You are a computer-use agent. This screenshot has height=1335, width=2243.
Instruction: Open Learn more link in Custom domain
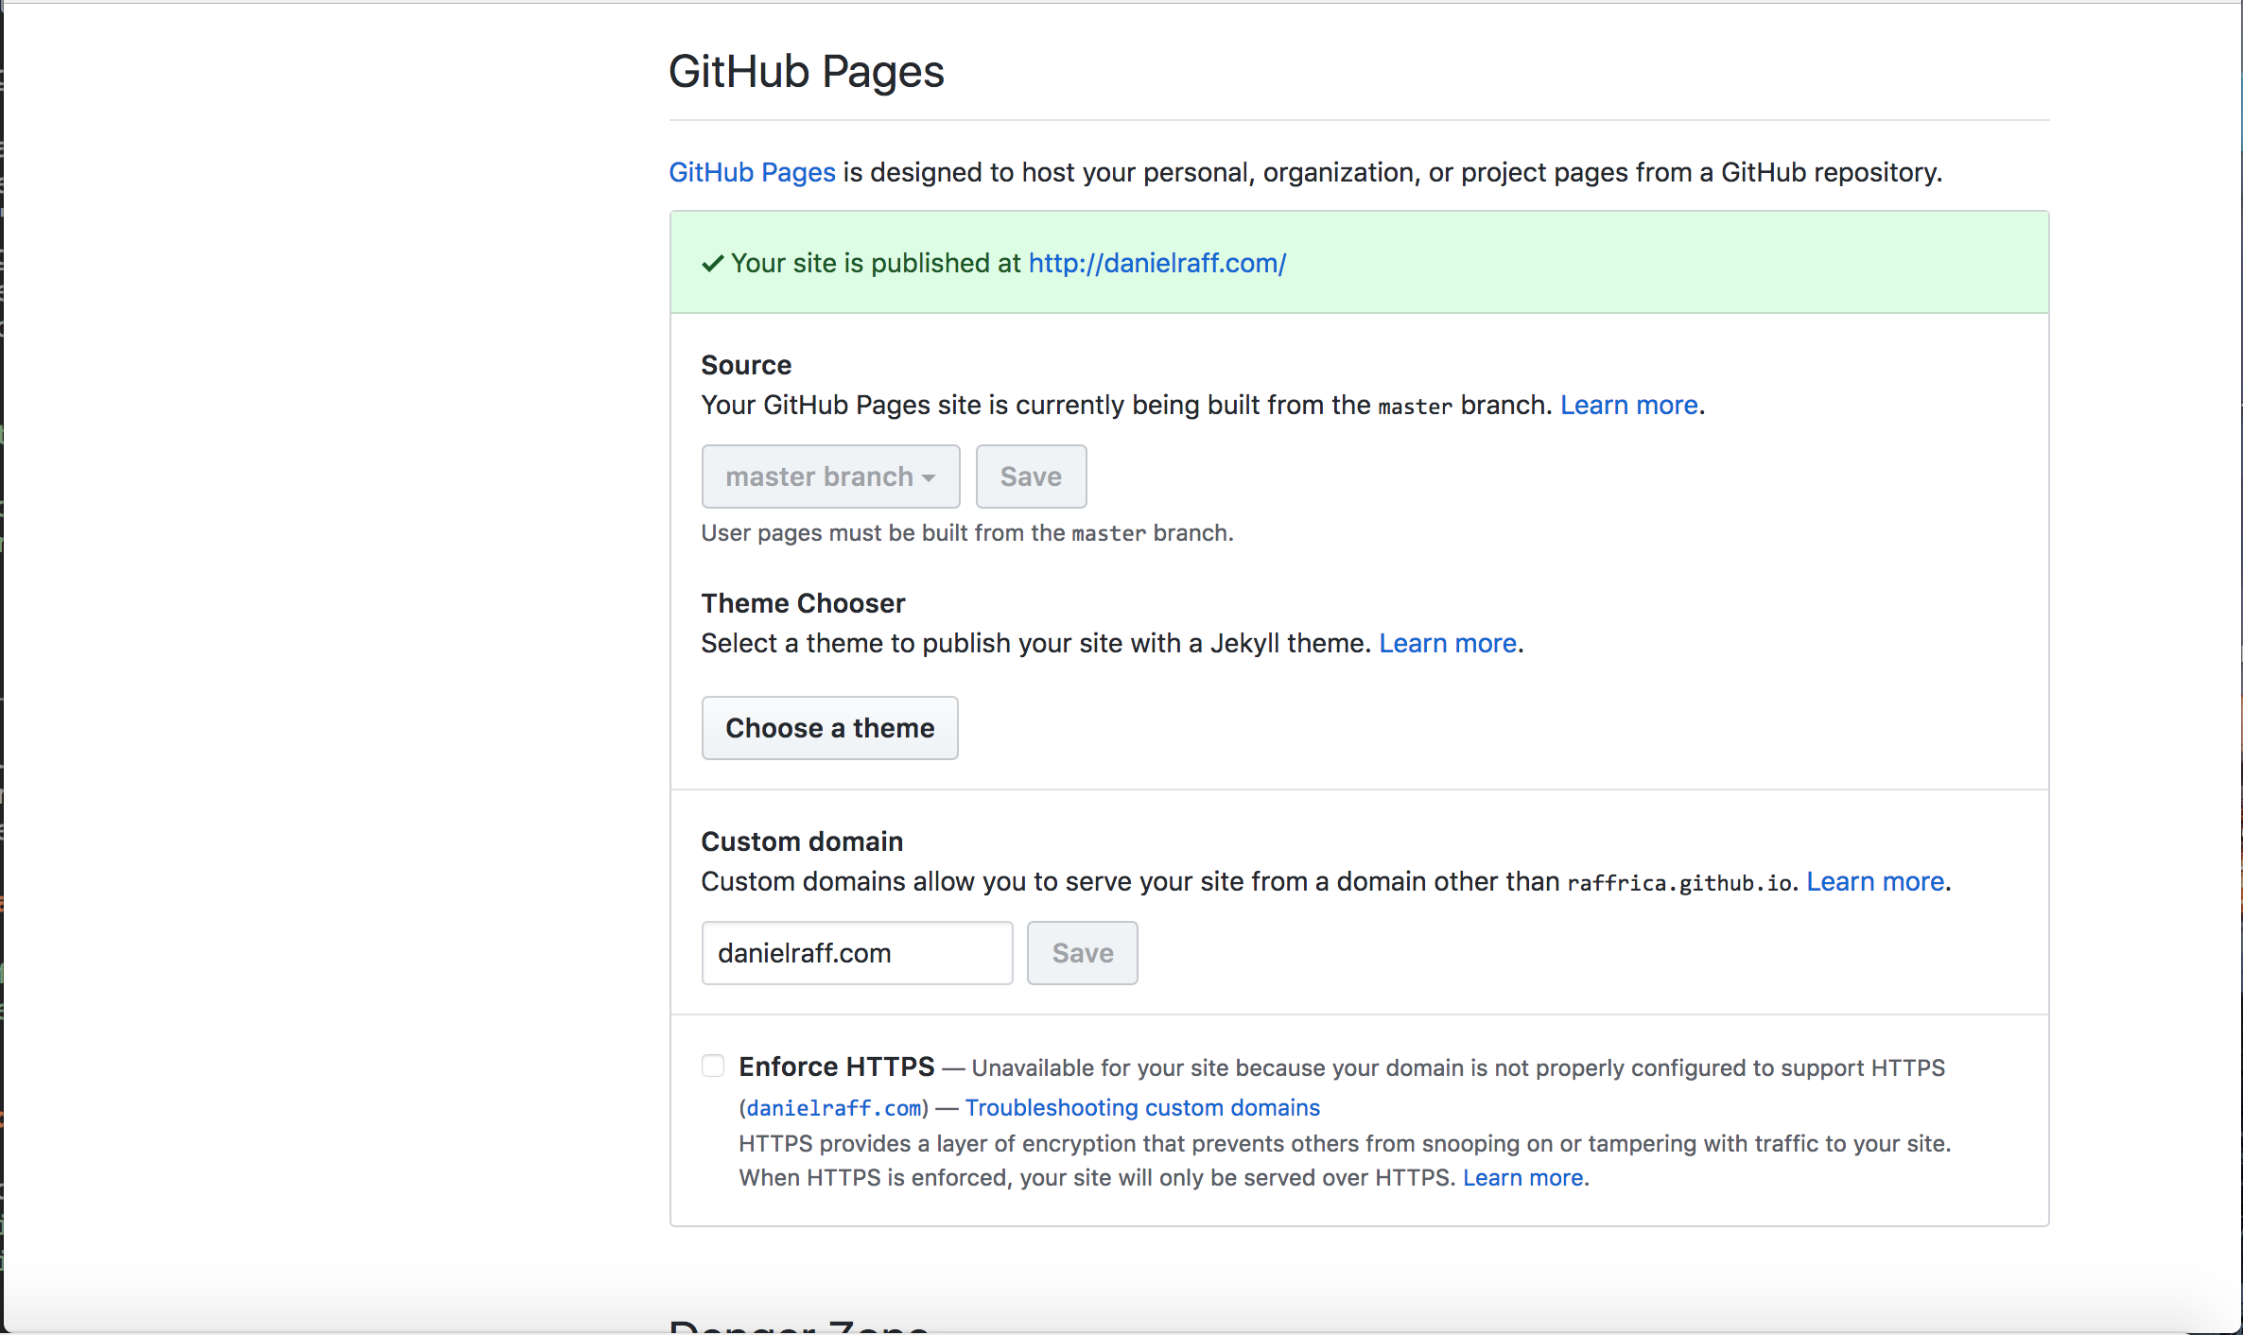[1875, 881]
